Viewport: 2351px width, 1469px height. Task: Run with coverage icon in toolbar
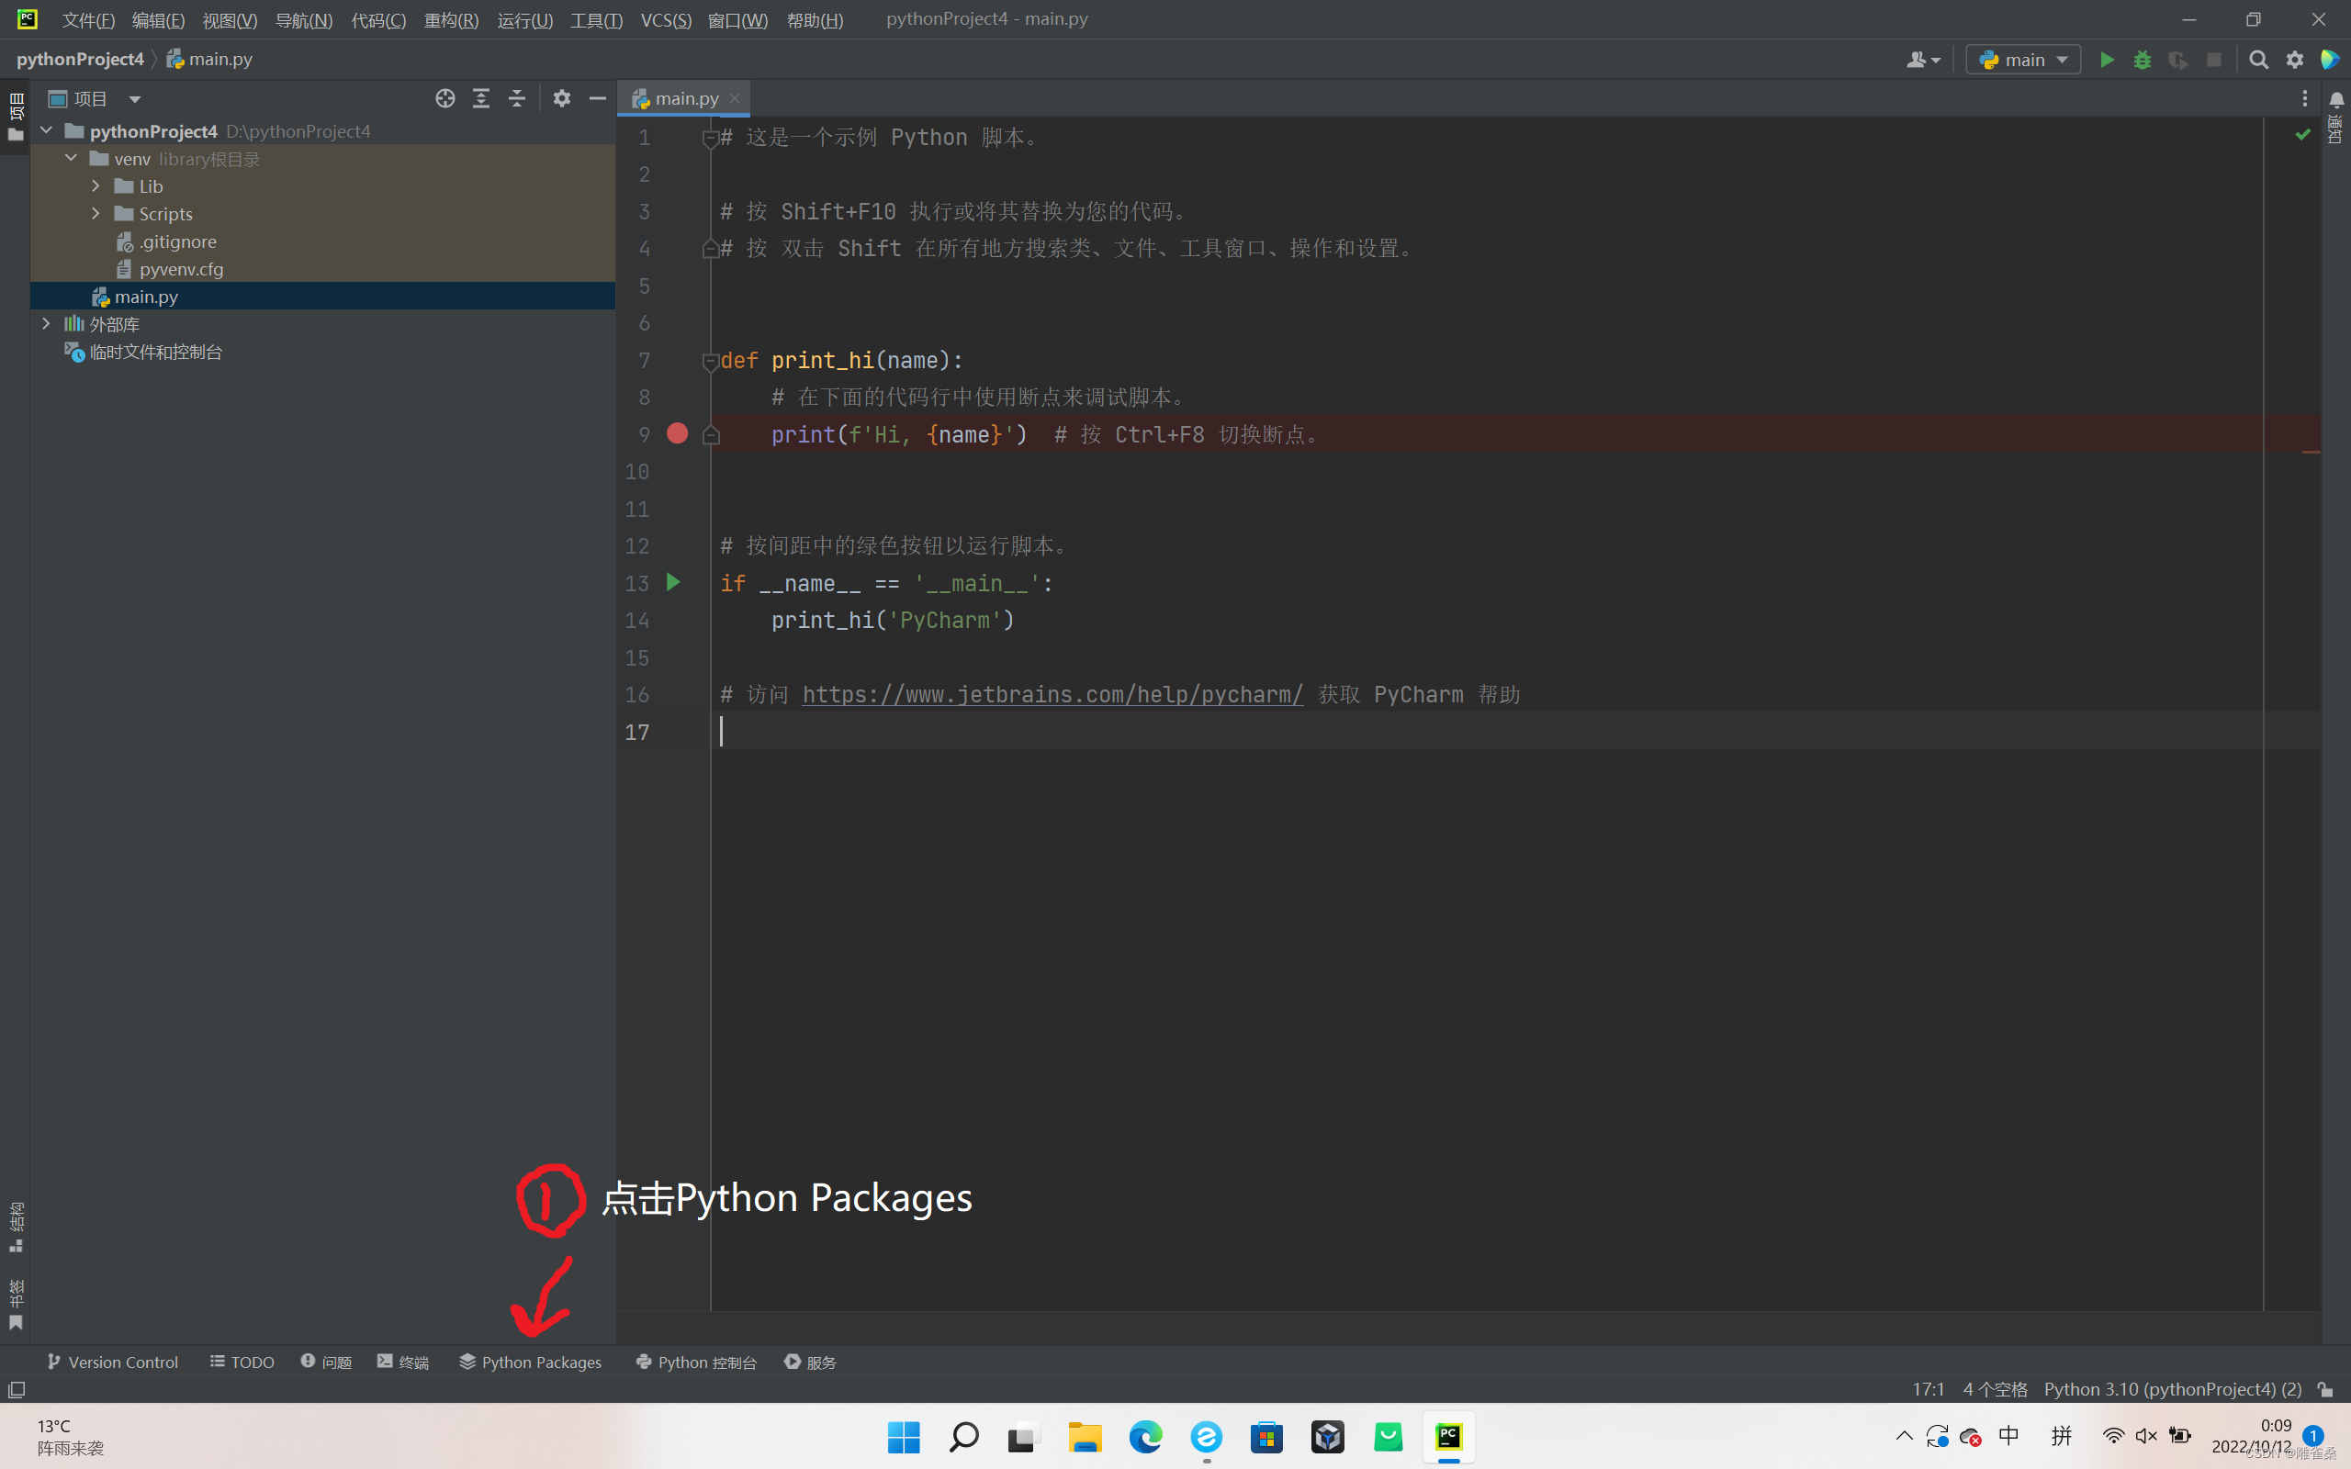[2178, 60]
